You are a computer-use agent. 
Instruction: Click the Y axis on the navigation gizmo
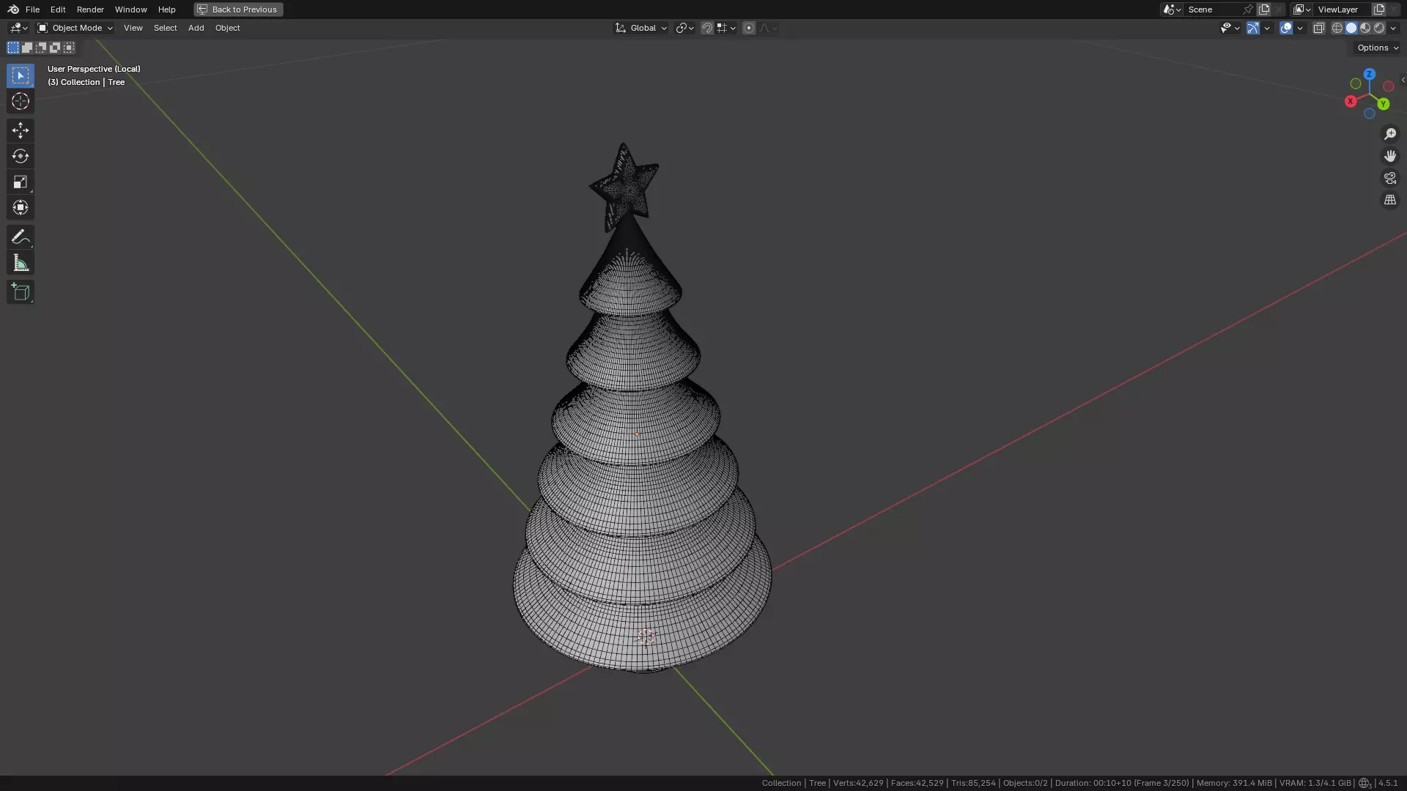1384,104
